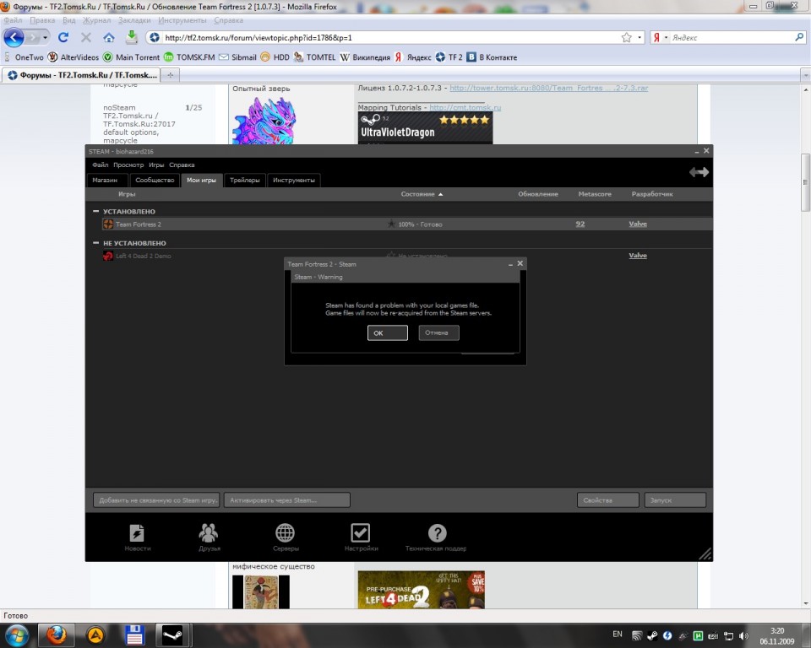Collapse the НЕ УСТАНОВЛЕНО group
This screenshot has width=811, height=648.
95,242
